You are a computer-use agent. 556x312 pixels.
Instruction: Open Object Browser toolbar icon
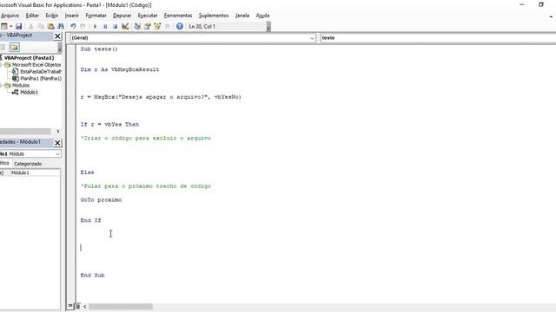tap(157, 27)
